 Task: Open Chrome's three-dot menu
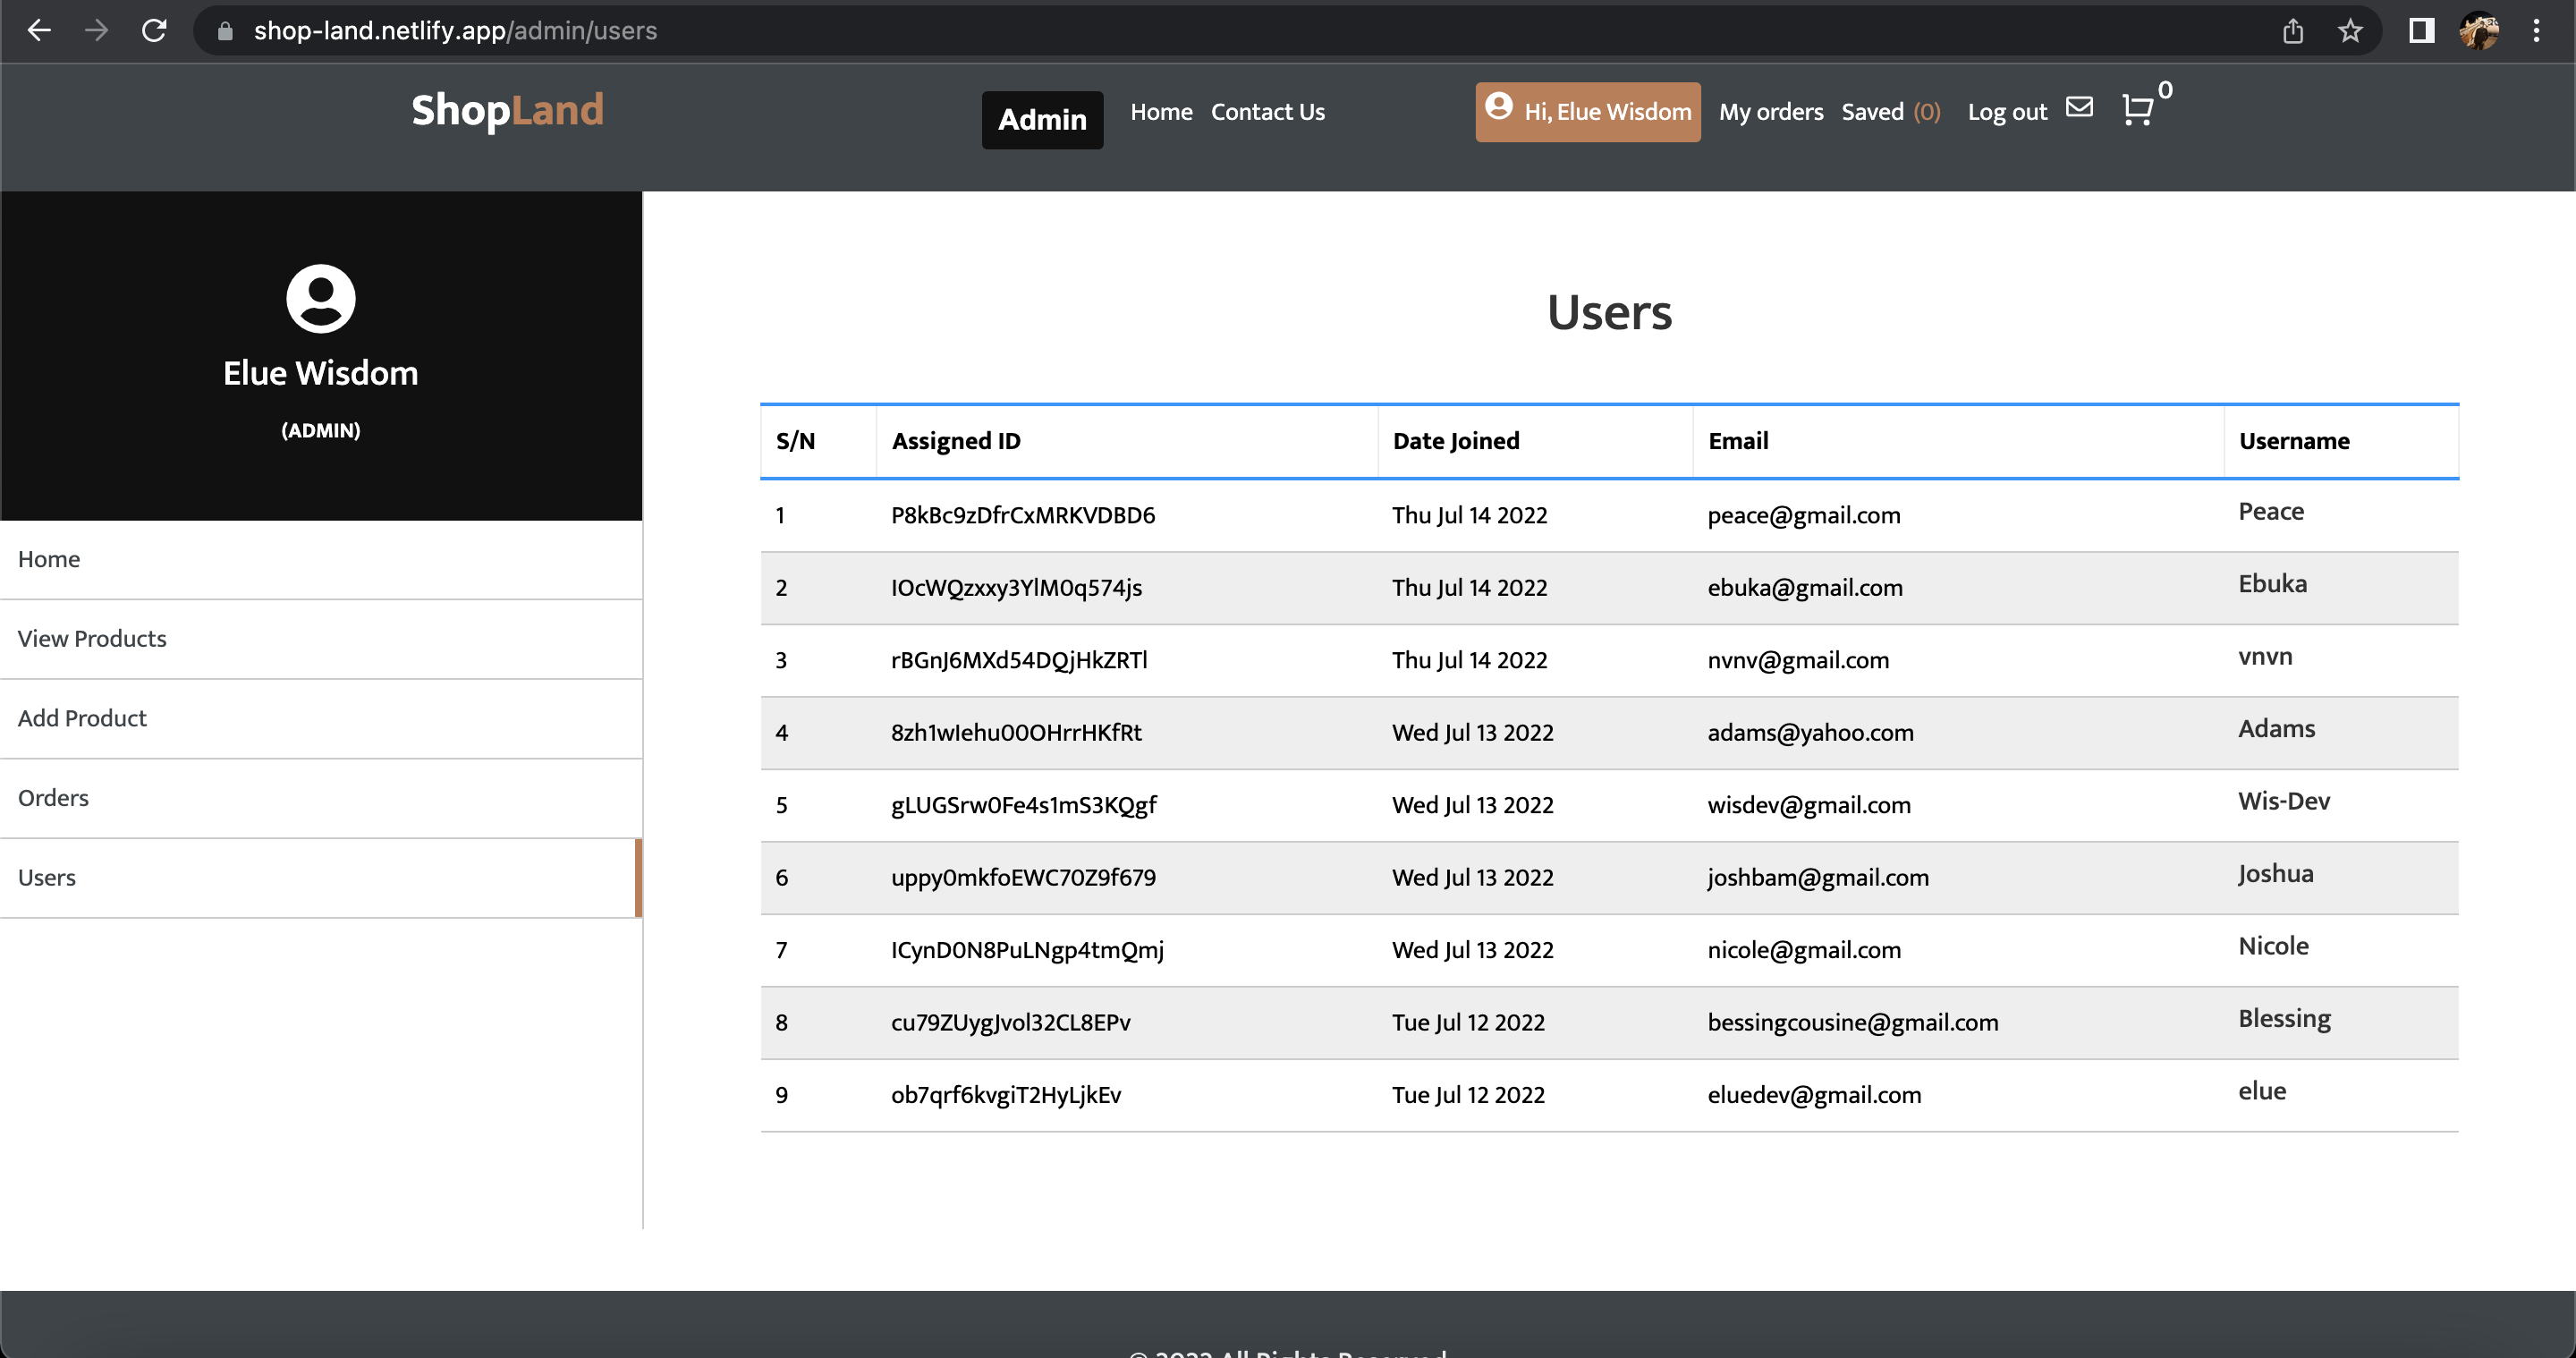point(2540,31)
